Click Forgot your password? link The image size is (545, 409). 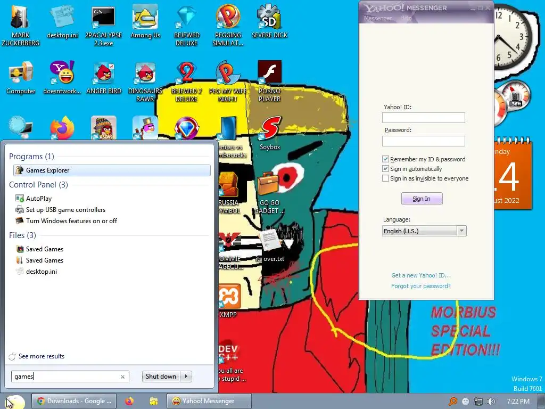click(x=421, y=286)
